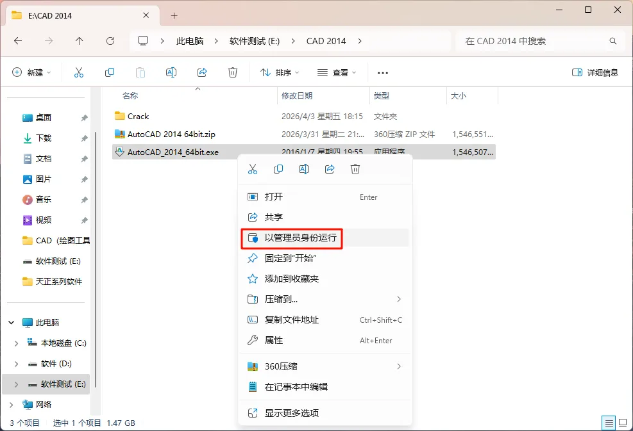Click the pin icon next to 下载
The image size is (633, 431).
click(84, 138)
